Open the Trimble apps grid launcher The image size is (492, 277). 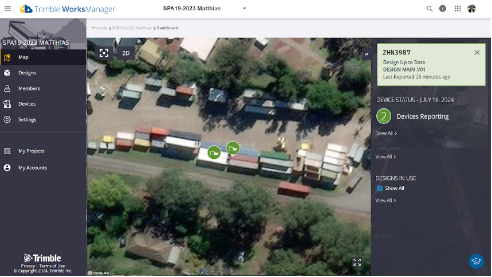458,9
